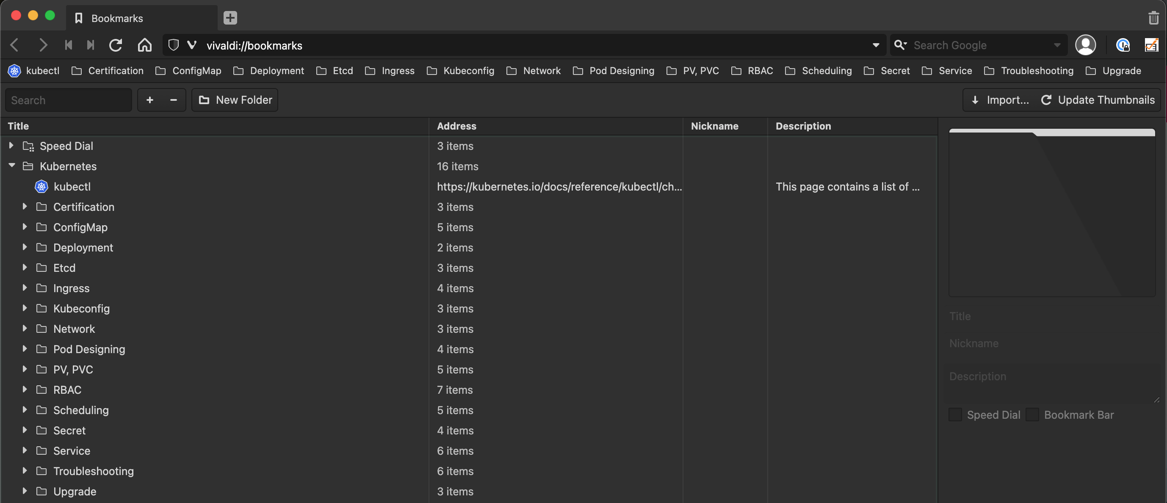This screenshot has width=1167, height=503.
Task: Click the Fast Forward icon
Action: (91, 45)
